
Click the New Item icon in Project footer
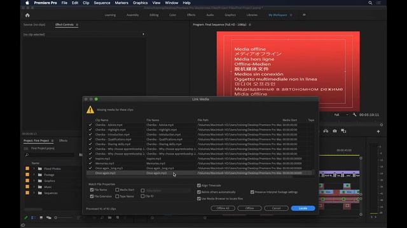tap(118, 218)
